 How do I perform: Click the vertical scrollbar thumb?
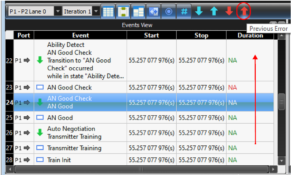[282, 102]
